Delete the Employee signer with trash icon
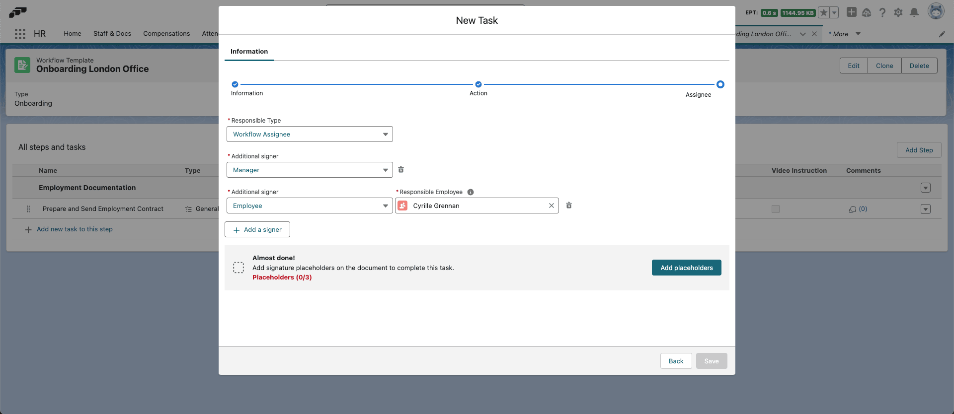The width and height of the screenshot is (954, 414). (x=569, y=206)
